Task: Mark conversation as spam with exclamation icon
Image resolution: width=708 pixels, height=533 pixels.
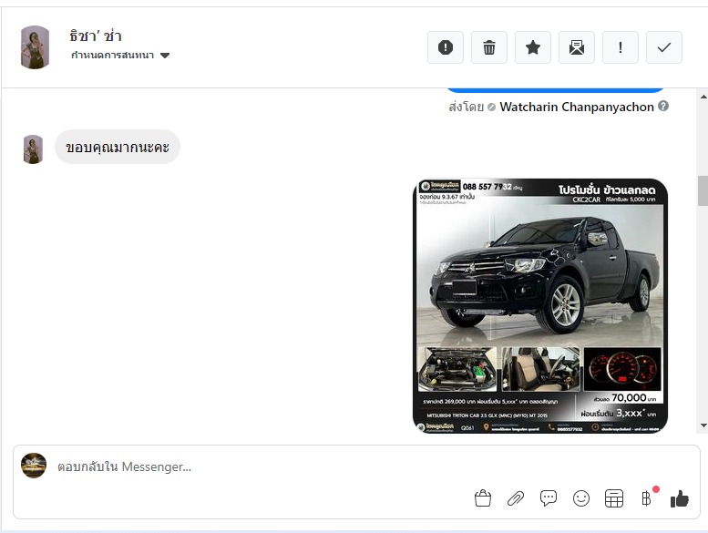Action: pyautogui.click(x=446, y=47)
